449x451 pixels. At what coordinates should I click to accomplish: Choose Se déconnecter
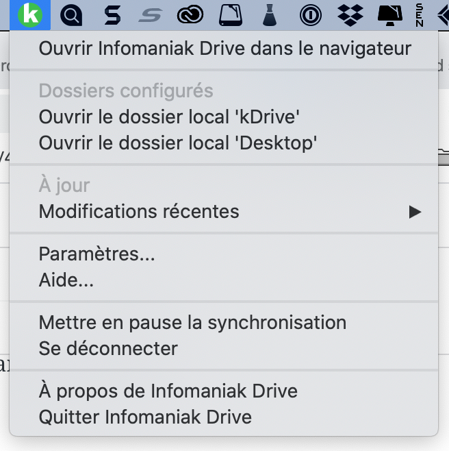[x=224, y=348]
